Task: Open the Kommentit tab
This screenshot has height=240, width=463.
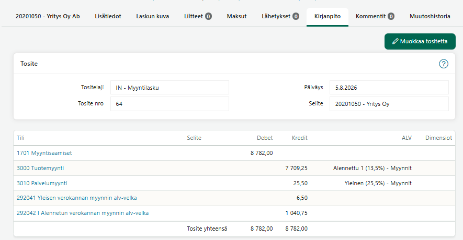Action: 375,17
